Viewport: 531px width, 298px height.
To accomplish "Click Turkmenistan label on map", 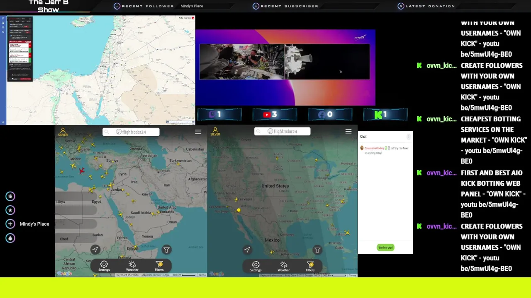I will point(180,161).
